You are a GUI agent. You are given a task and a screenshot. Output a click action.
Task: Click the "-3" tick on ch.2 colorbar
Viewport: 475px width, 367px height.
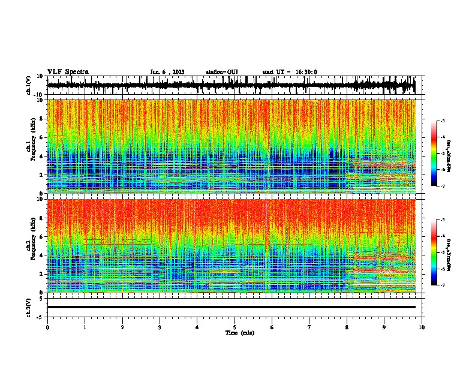pos(442,220)
